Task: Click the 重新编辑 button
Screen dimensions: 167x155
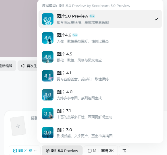Action: [7, 66]
